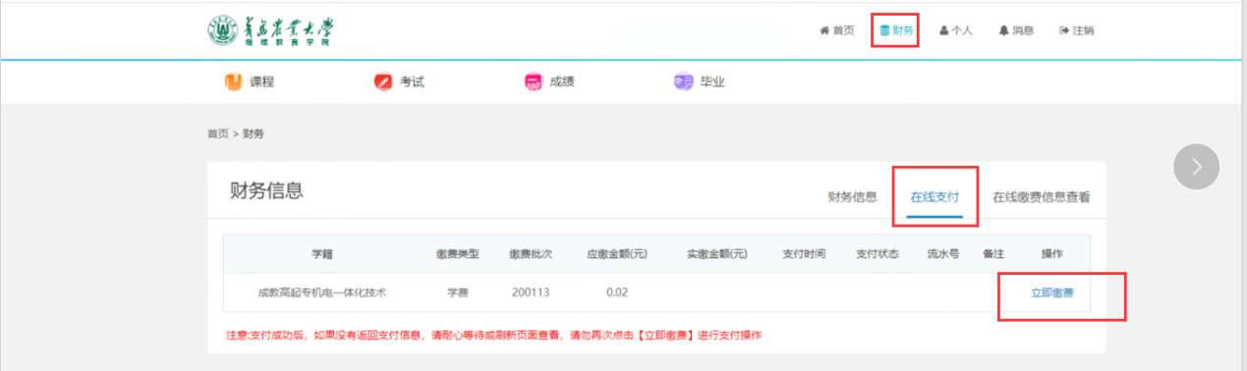
Task: Click 财务 in the breadcrumb
Action: tap(253, 133)
